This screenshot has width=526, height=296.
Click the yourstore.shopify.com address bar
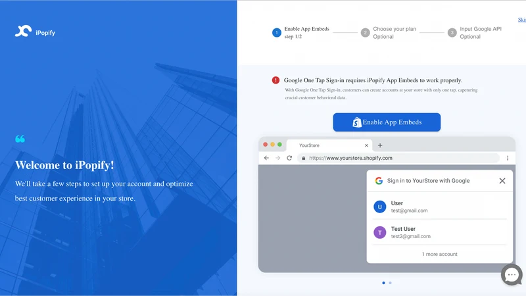tap(398, 158)
